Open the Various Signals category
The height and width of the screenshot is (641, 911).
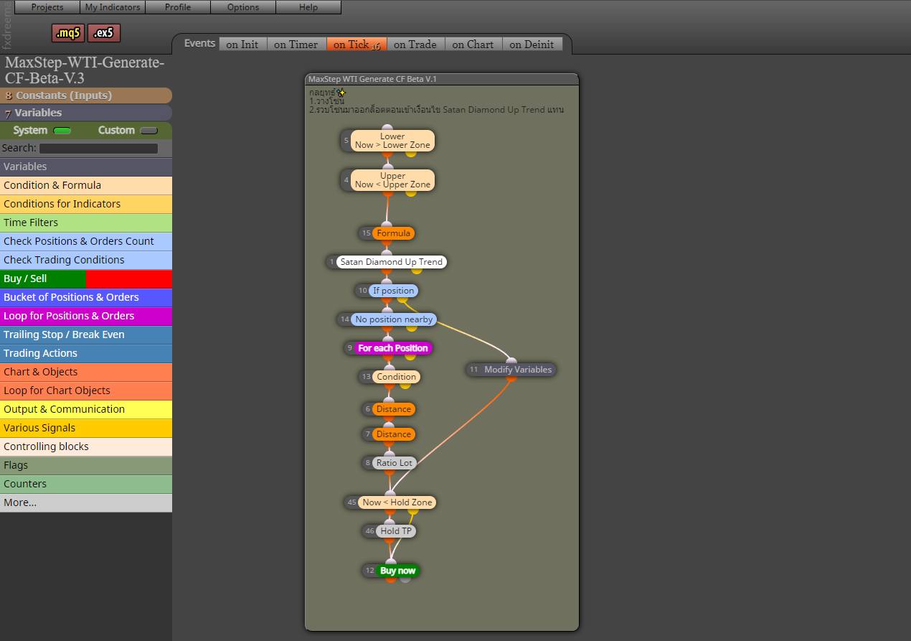pos(86,428)
